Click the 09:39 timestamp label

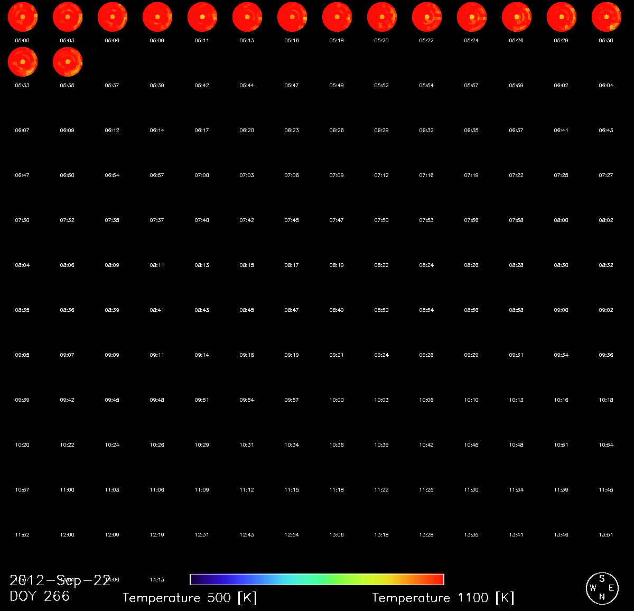[x=22, y=400]
